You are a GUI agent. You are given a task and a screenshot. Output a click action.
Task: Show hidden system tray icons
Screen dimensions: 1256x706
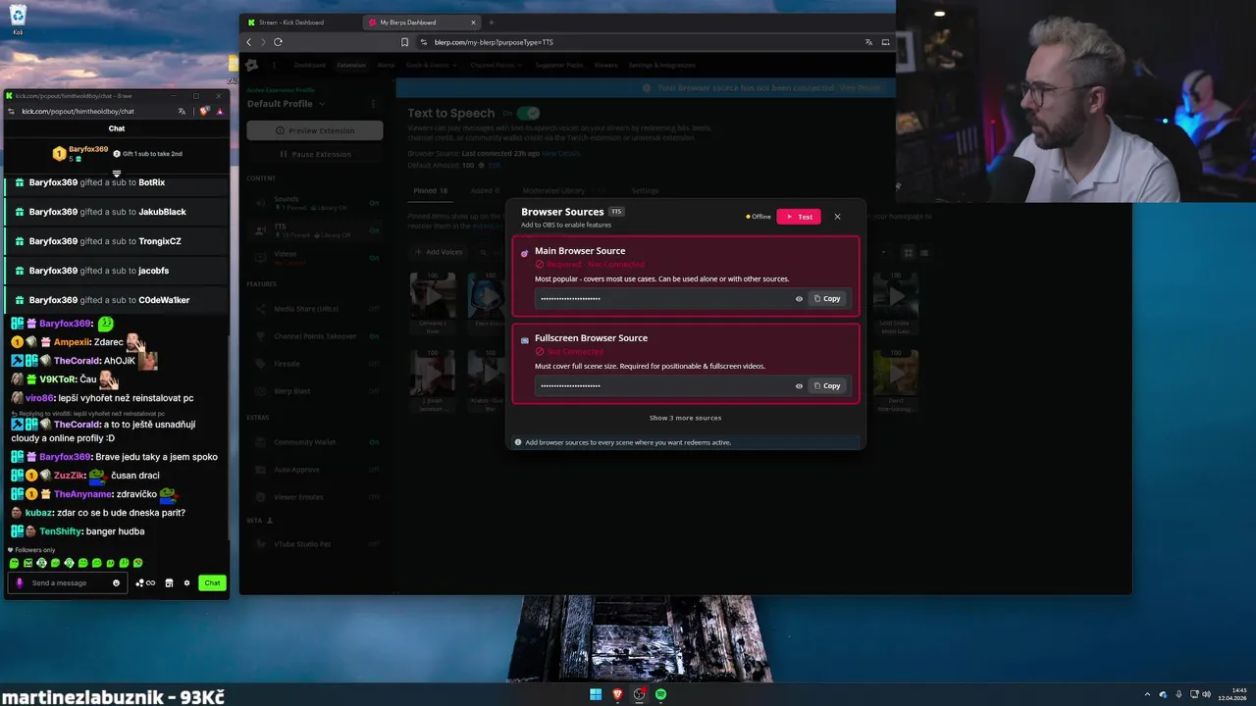pos(1147,694)
